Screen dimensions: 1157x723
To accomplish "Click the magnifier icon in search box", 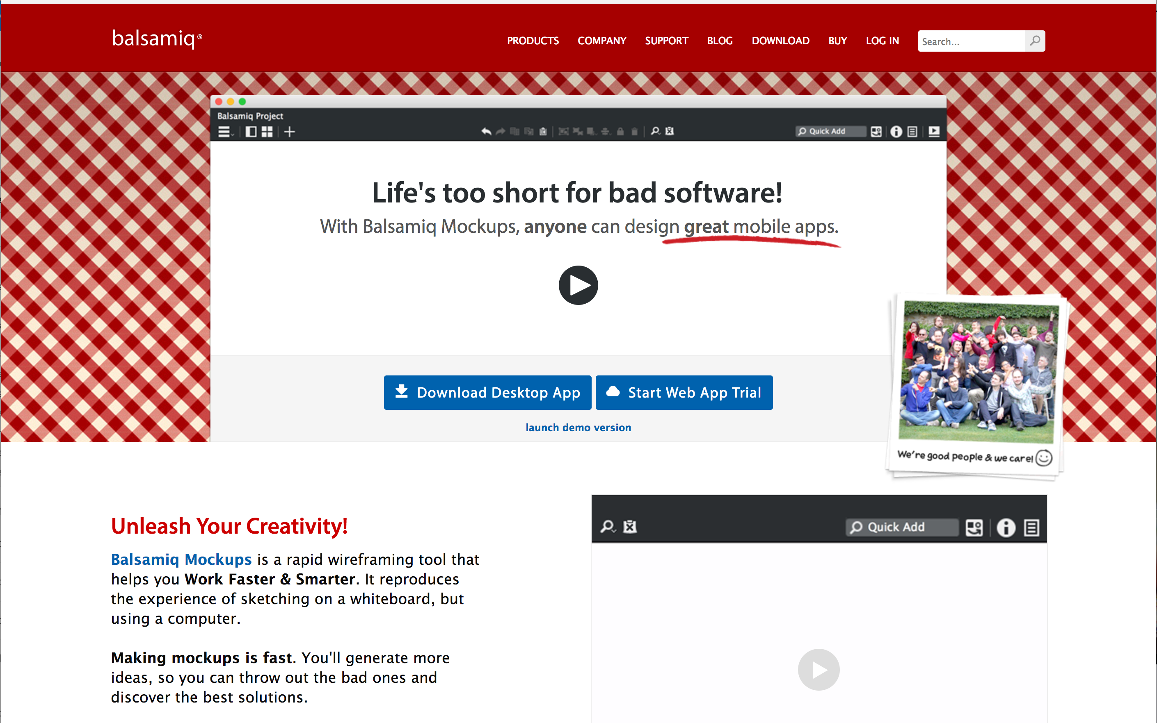I will [1034, 41].
